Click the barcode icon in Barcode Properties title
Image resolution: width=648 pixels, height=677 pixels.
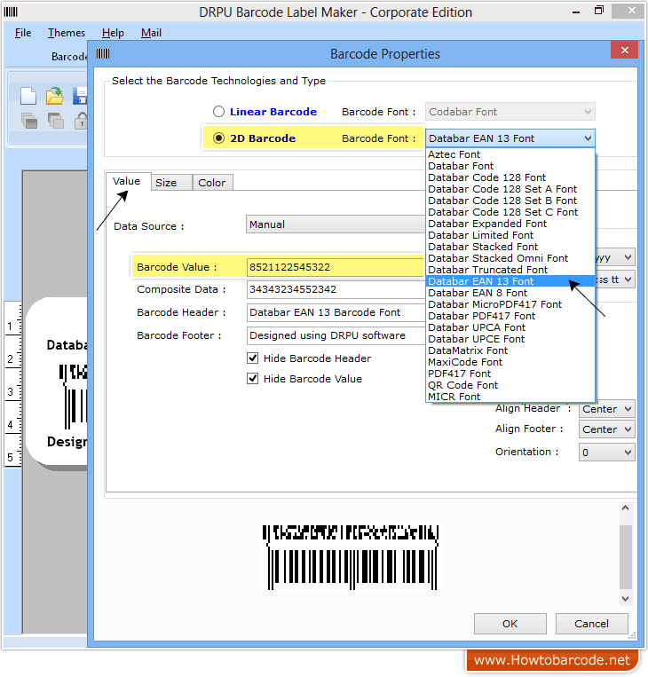point(103,53)
